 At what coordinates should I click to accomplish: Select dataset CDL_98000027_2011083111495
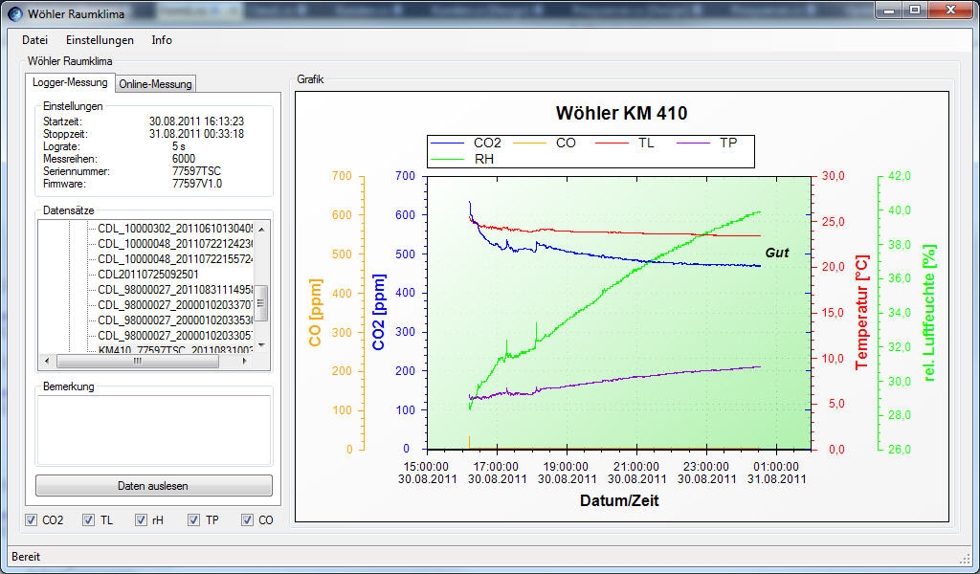pyautogui.click(x=175, y=289)
